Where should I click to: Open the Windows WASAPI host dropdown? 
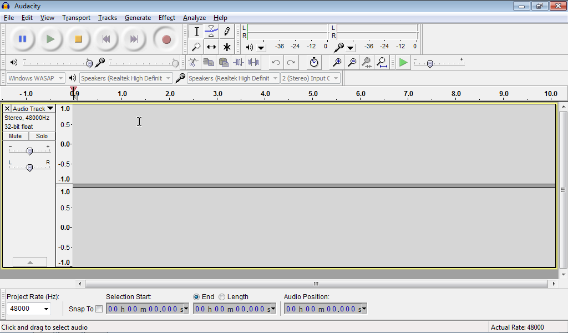(x=35, y=78)
